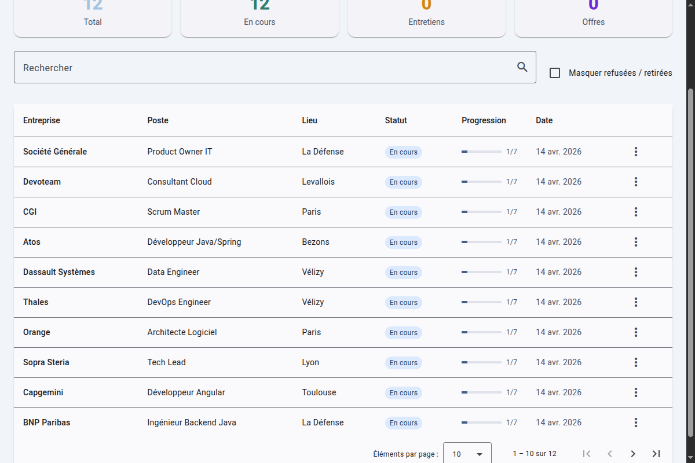Click the search magnifier icon
The image size is (695, 463).
click(522, 67)
